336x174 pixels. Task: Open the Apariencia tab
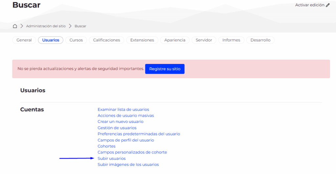tap(175, 40)
